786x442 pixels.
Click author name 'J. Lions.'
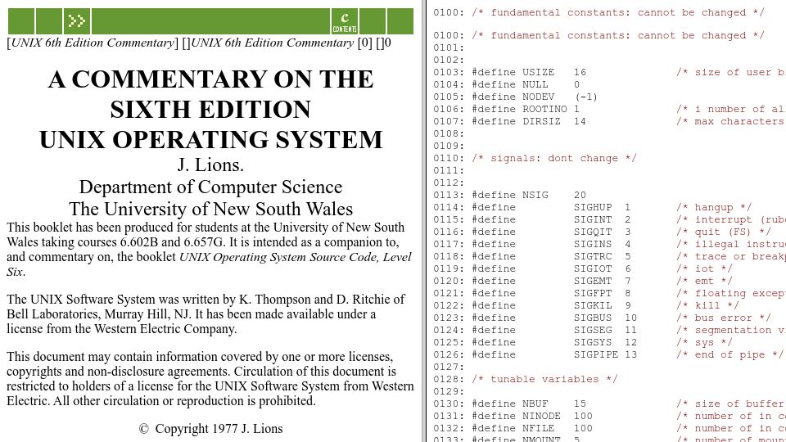tap(210, 165)
